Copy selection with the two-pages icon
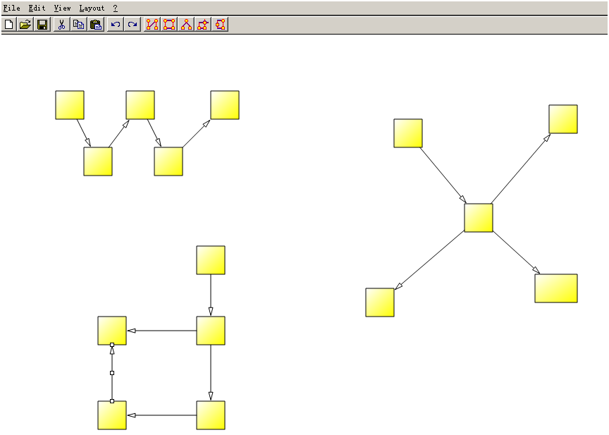 [78, 25]
